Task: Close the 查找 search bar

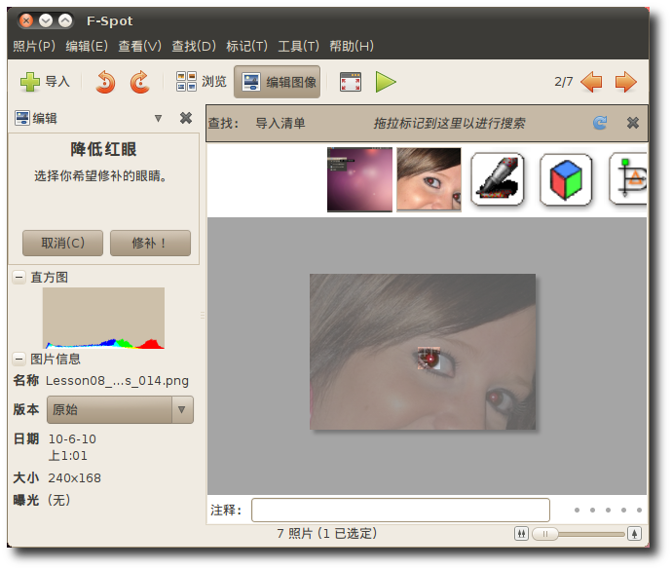Action: click(633, 123)
